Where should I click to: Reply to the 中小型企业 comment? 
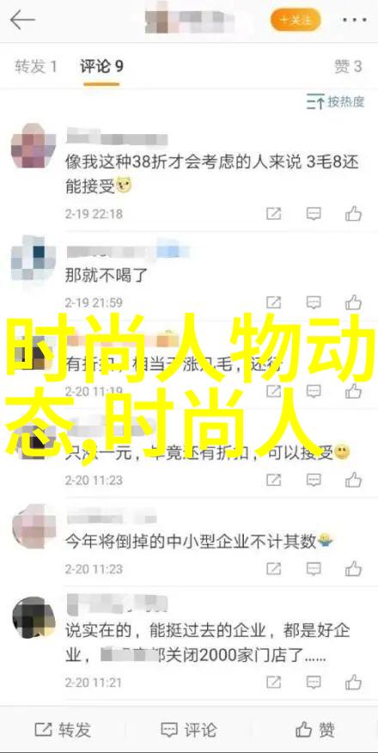pyautogui.click(x=314, y=569)
